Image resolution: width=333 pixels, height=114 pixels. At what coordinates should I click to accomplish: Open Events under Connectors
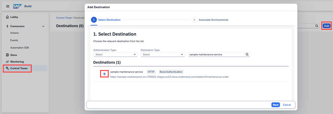point(14,40)
